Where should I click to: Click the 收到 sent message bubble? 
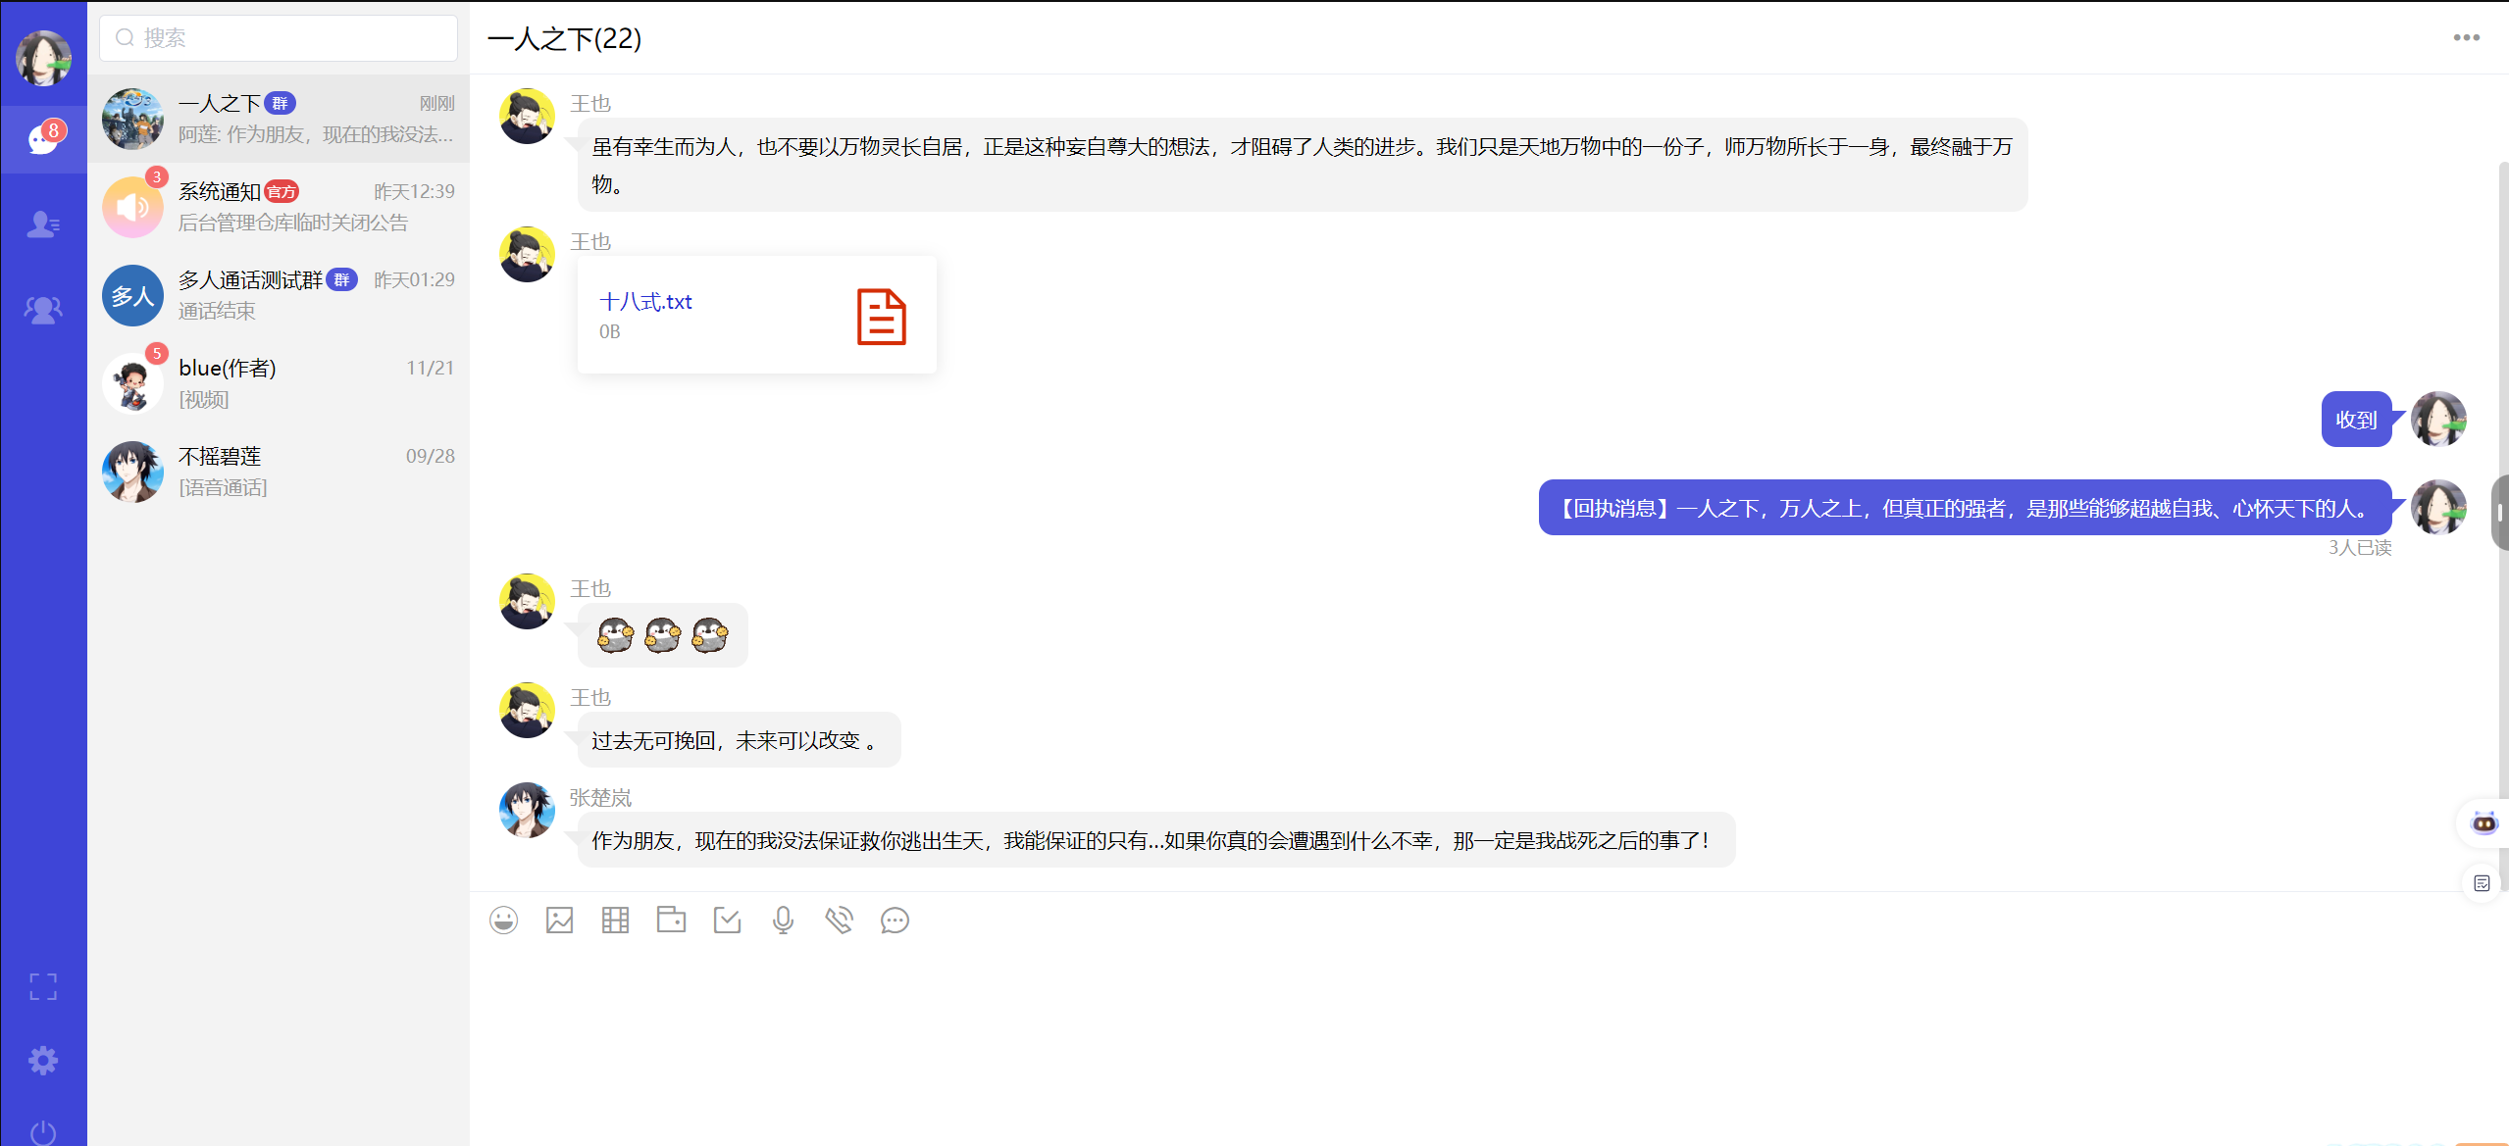[2356, 420]
